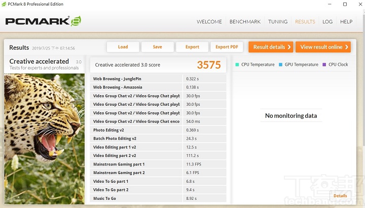This screenshot has width=365, height=208.
Task: Toggle the GPU Temperature legend marker
Action: click(280, 65)
